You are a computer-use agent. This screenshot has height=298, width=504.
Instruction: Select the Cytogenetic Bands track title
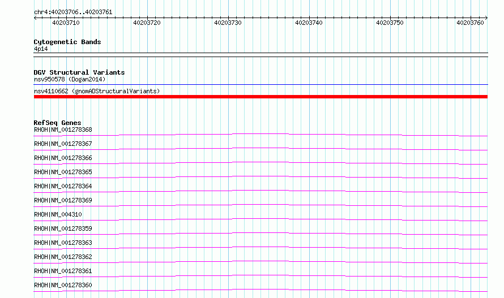[x=67, y=42]
